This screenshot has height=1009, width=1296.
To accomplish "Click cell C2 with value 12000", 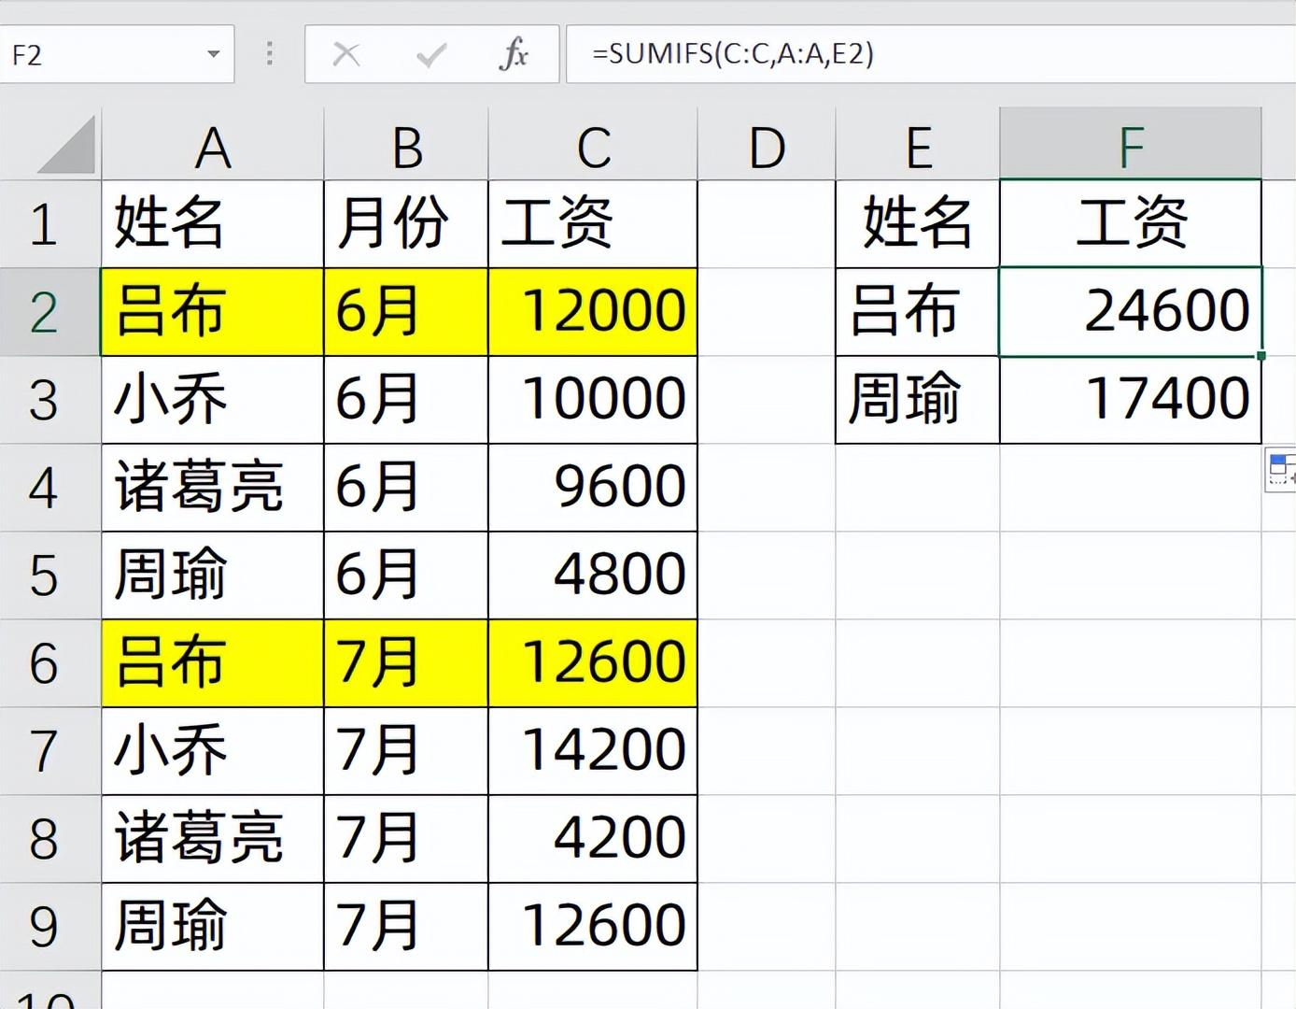I will coord(593,312).
